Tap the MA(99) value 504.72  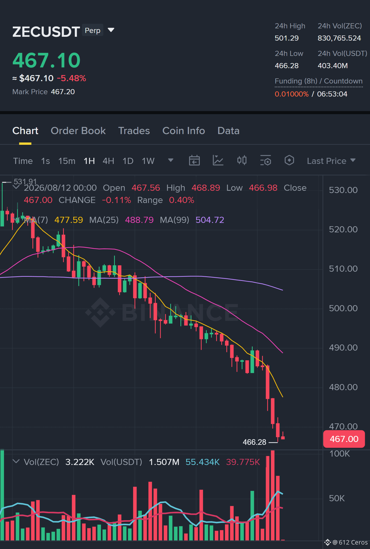click(x=210, y=220)
